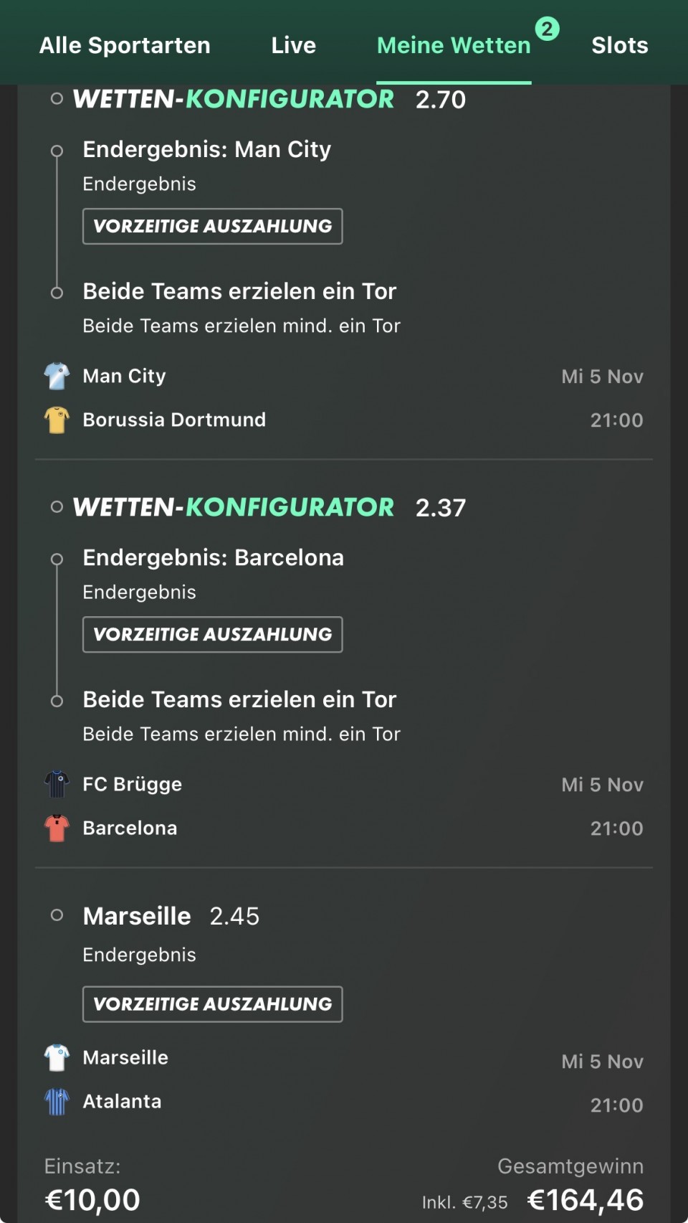Tap the Borussia Dortmund yellow jersey icon
This screenshot has width=688, height=1223.
(x=57, y=420)
